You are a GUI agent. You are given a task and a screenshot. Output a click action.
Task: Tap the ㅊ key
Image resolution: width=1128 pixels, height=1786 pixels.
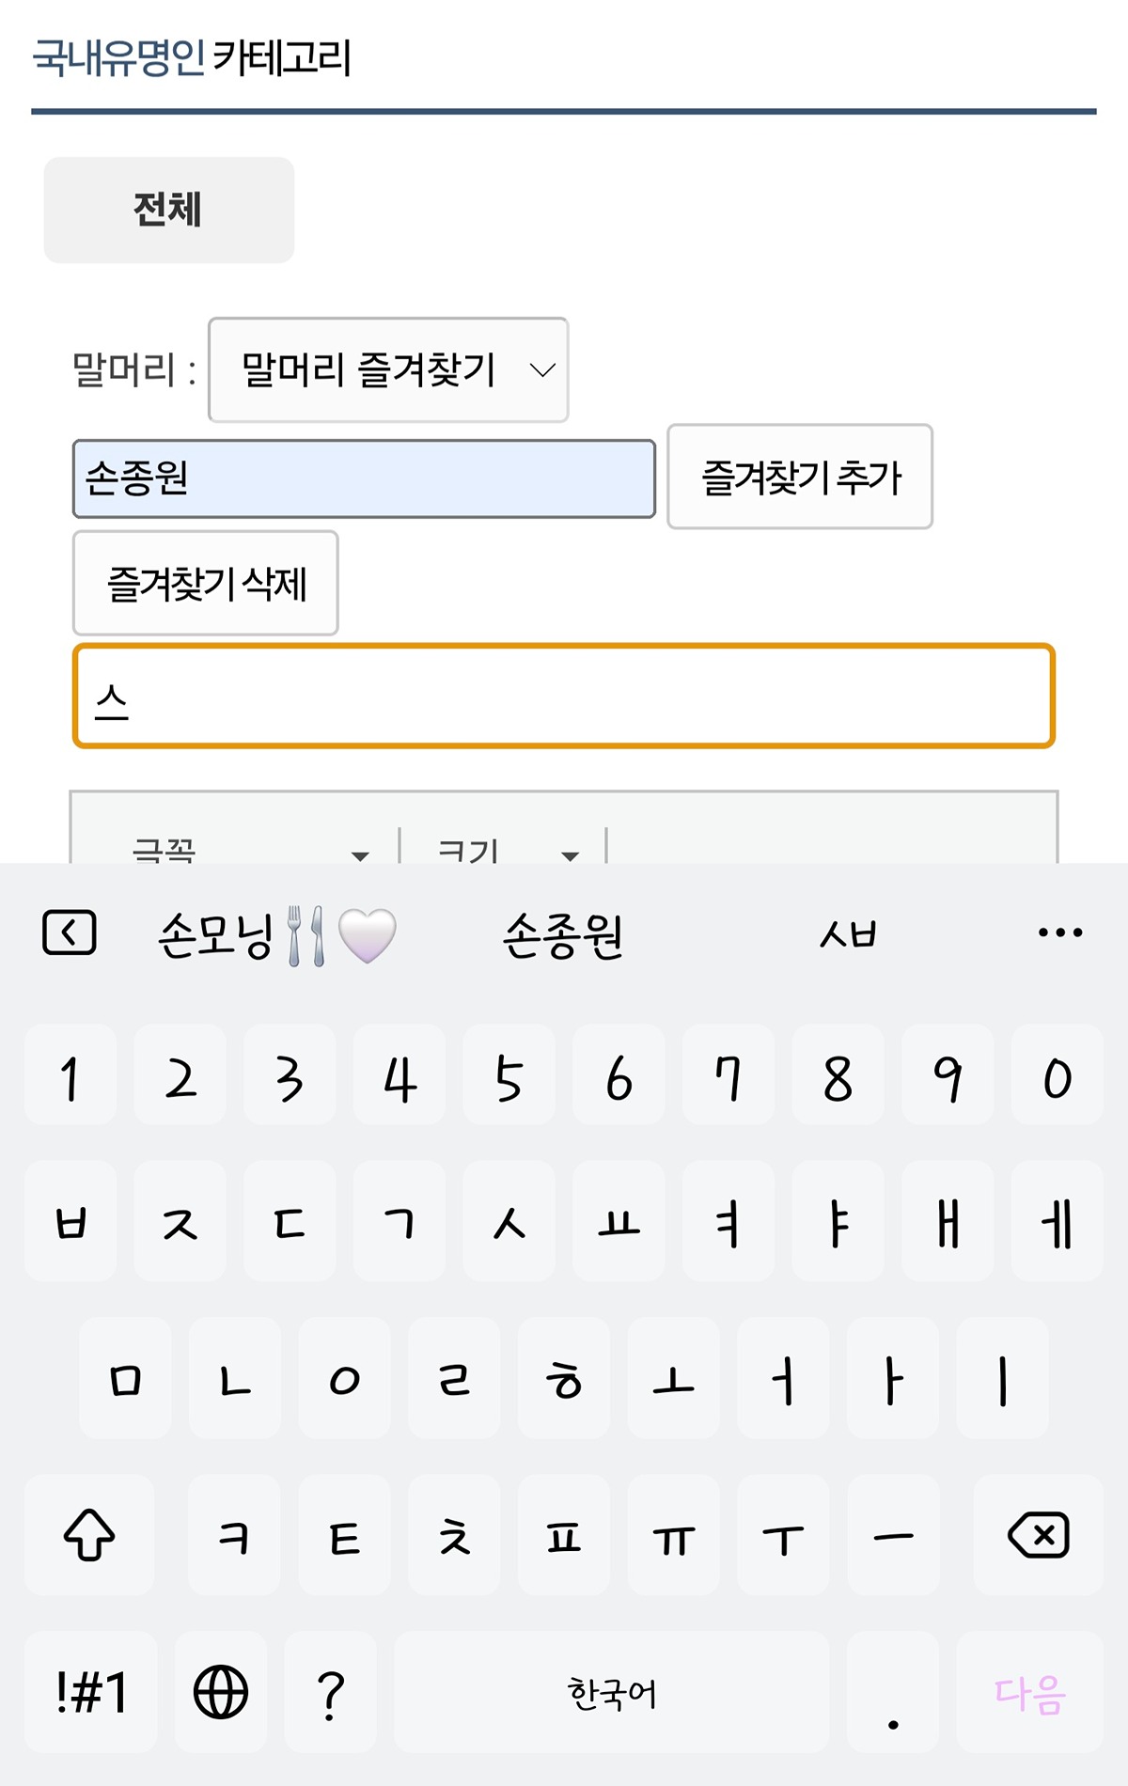[x=454, y=1535]
